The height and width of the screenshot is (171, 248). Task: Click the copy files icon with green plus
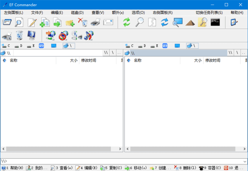coord(45,22)
